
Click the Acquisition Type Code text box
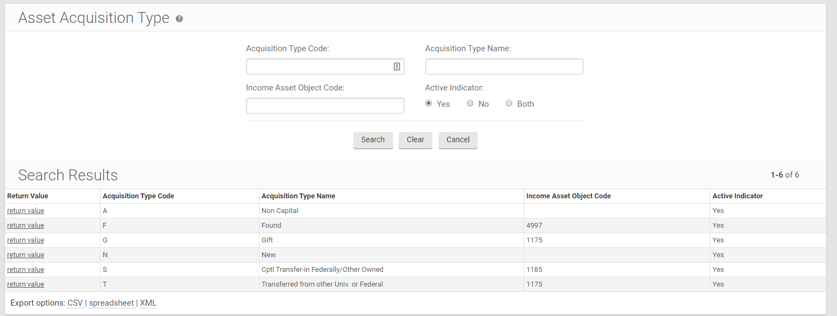coord(318,66)
